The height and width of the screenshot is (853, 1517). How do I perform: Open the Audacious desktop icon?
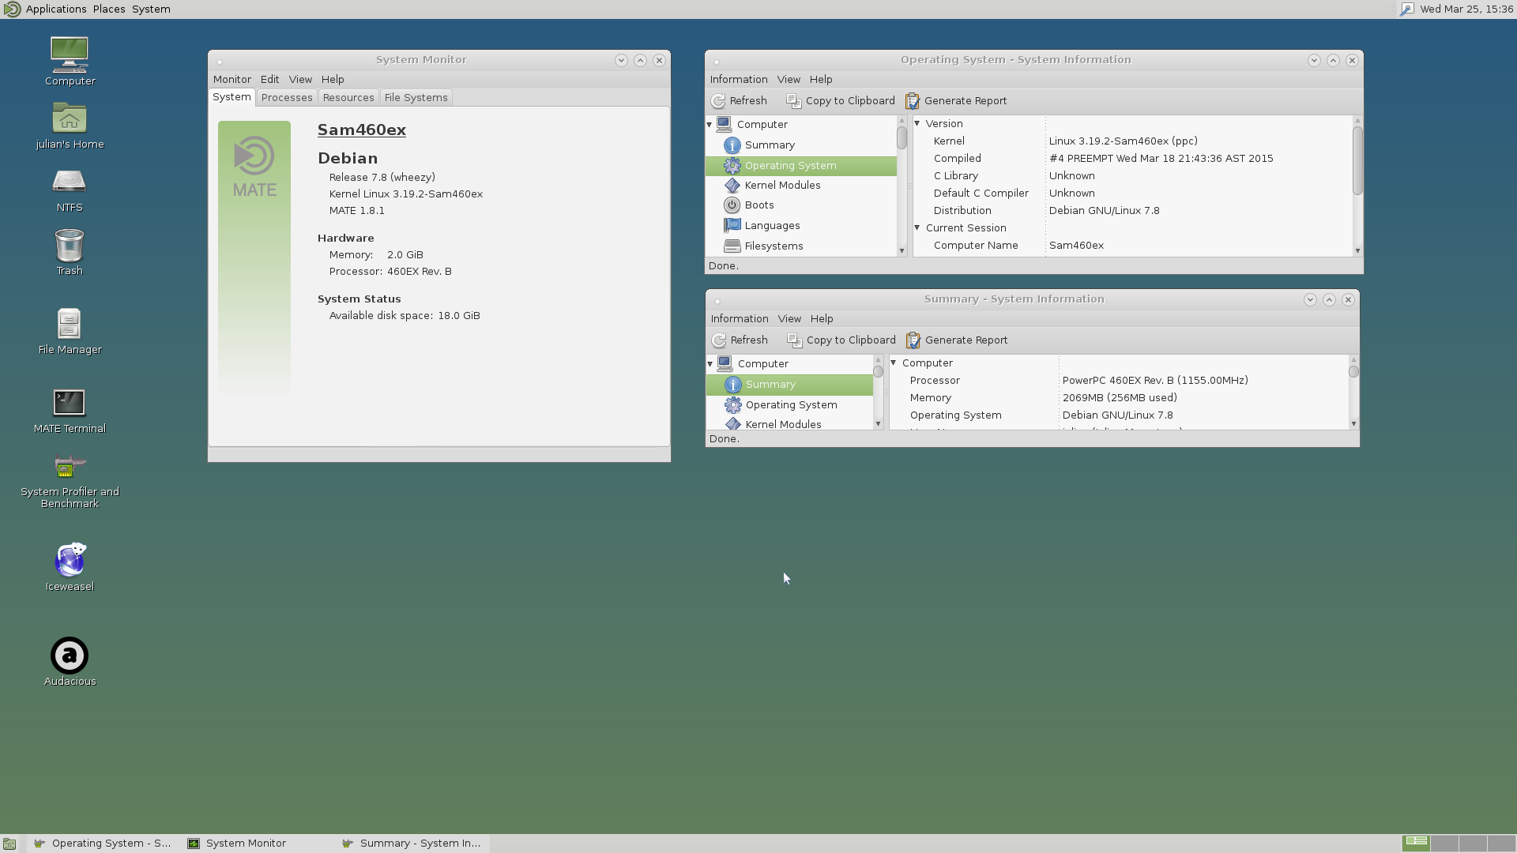(70, 656)
